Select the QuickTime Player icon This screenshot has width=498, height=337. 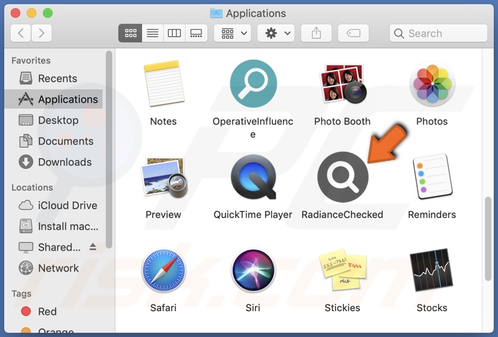(x=253, y=177)
